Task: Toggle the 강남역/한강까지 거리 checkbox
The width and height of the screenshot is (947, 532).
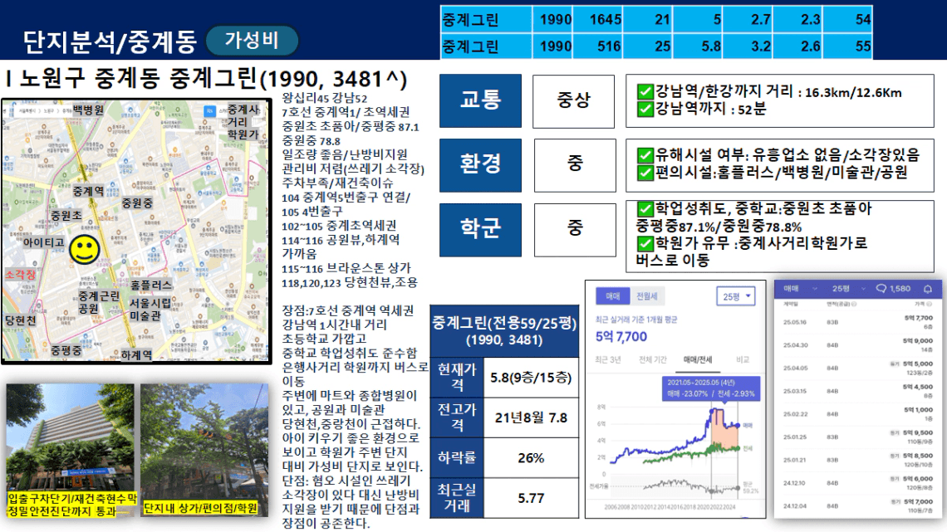Action: point(645,91)
